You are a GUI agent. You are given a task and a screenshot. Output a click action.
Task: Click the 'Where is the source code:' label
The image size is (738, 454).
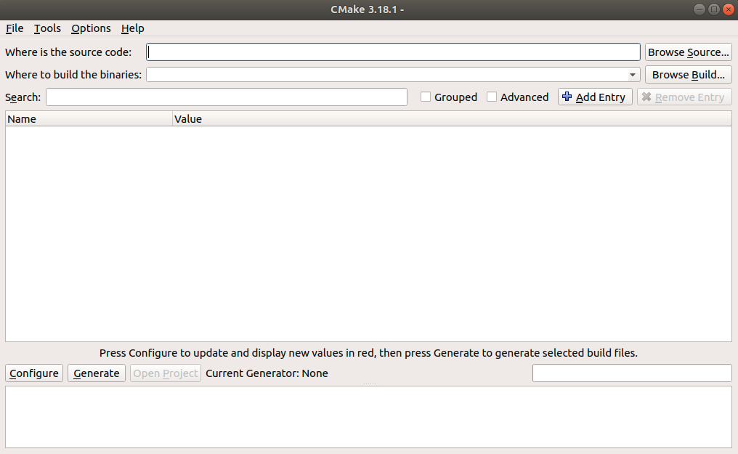(68, 52)
